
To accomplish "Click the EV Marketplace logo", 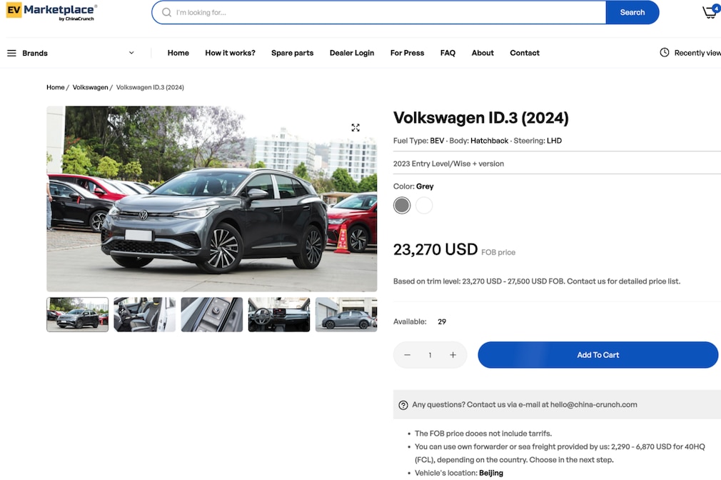I will pyautogui.click(x=51, y=12).
